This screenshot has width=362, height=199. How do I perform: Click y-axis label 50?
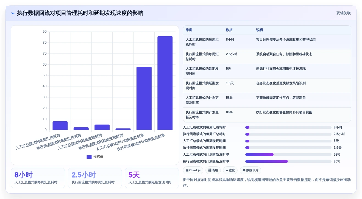(x=44, y=75)
